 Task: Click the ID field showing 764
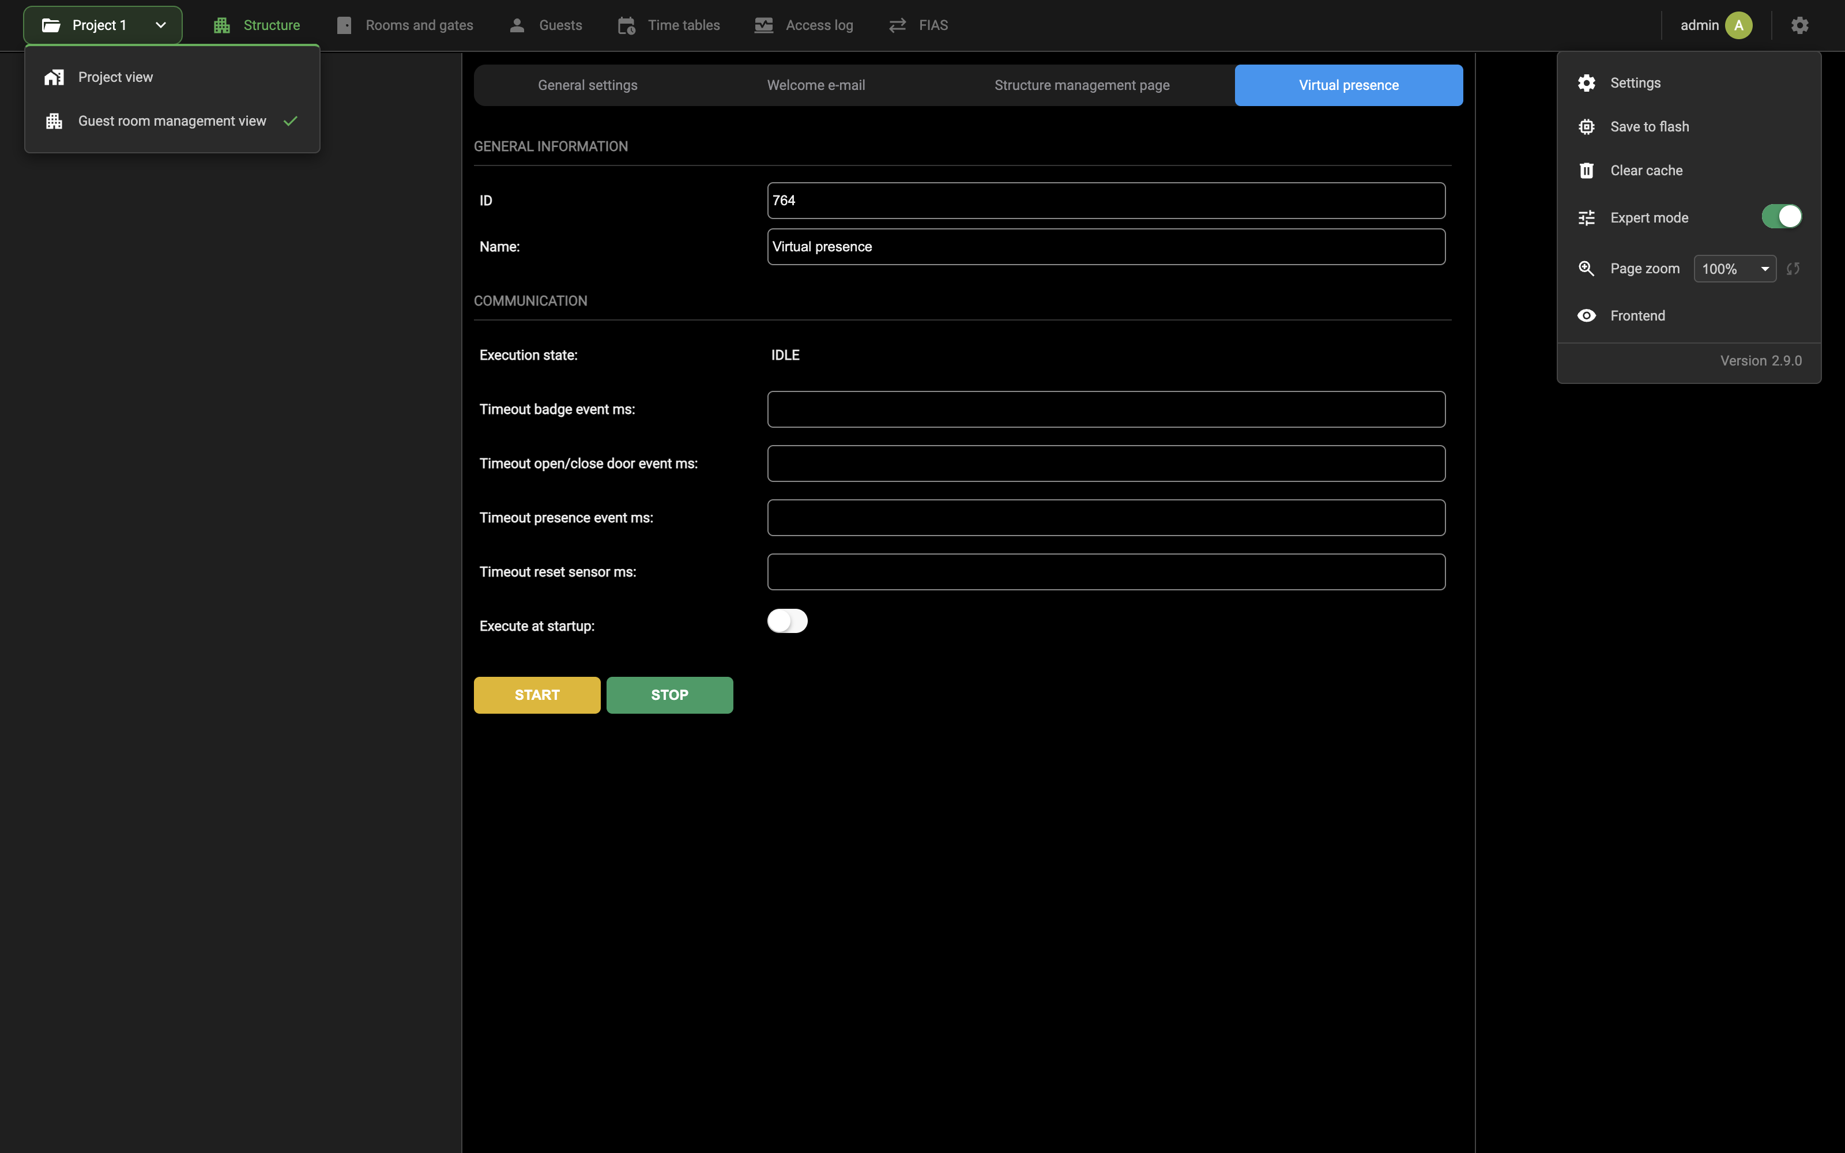(1105, 201)
